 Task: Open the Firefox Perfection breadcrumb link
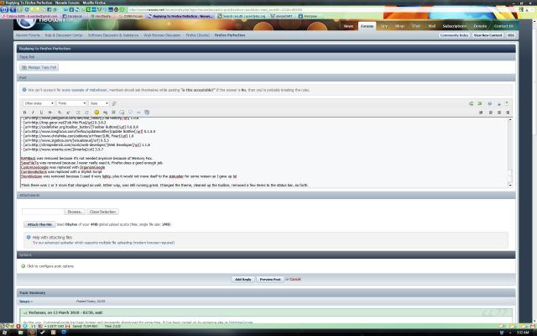(230, 35)
